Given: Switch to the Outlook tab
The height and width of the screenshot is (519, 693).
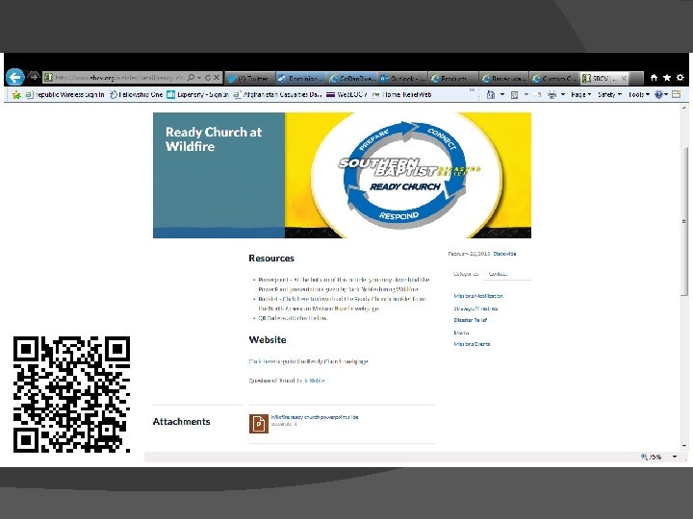Looking at the screenshot, I should [x=402, y=78].
